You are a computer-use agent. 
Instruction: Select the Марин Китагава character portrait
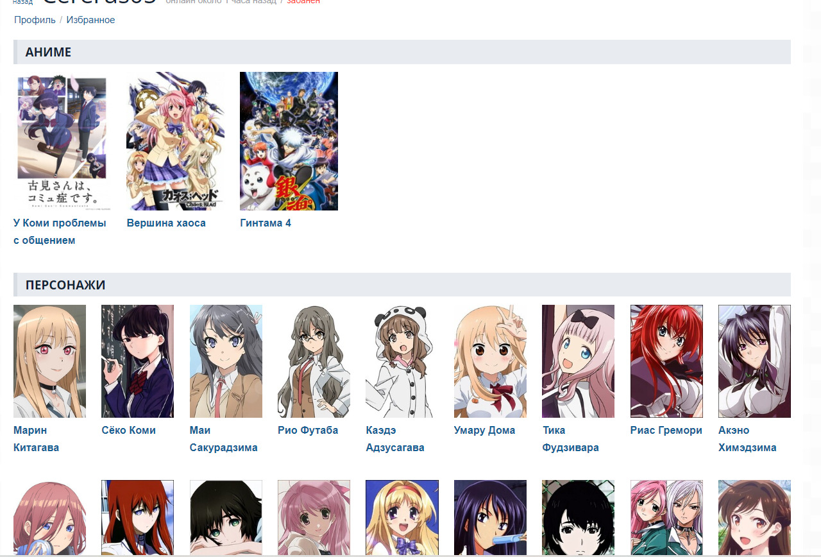pos(49,361)
